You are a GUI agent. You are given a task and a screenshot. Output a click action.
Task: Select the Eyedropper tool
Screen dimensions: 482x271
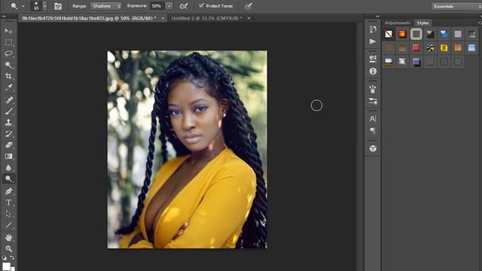pyautogui.click(x=8, y=87)
